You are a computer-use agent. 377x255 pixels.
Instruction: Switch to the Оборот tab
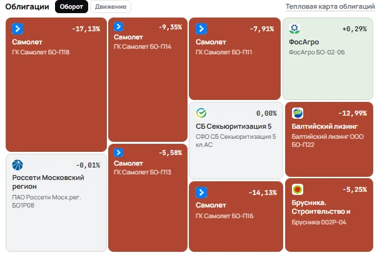(x=71, y=7)
